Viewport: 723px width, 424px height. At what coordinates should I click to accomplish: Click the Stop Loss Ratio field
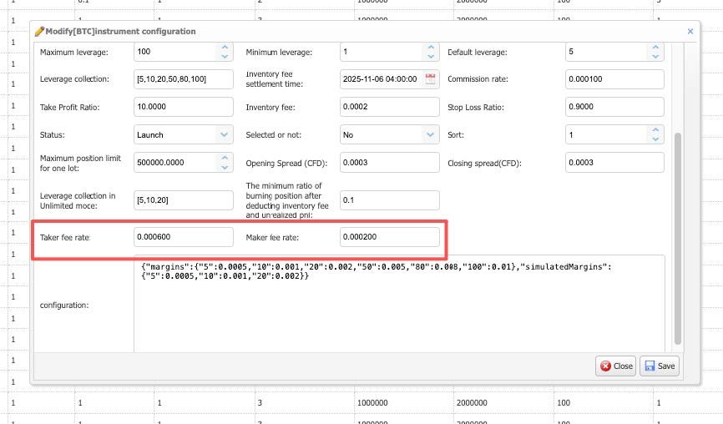click(x=614, y=107)
